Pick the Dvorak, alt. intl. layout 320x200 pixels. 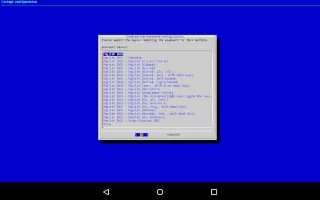click(x=139, y=71)
